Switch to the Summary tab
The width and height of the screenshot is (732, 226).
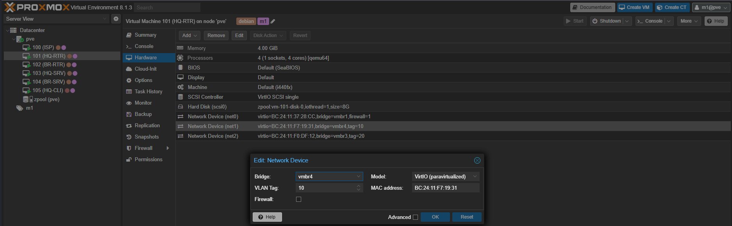click(x=145, y=35)
